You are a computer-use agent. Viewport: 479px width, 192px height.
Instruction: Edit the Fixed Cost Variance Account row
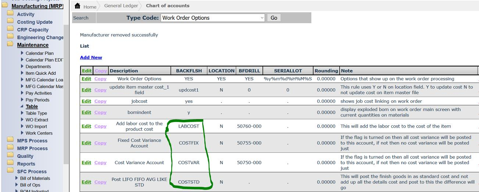pos(86,143)
